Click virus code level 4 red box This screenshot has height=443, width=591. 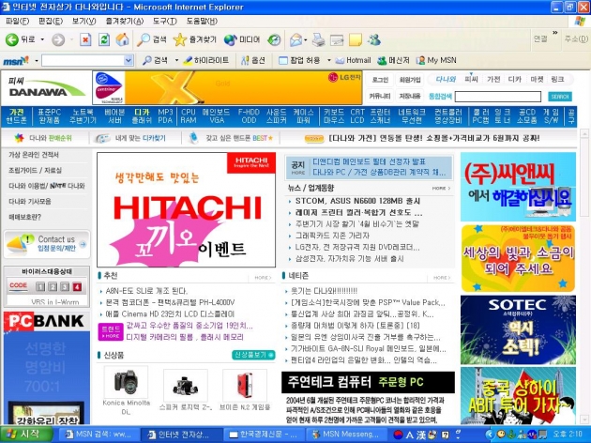tap(77, 287)
